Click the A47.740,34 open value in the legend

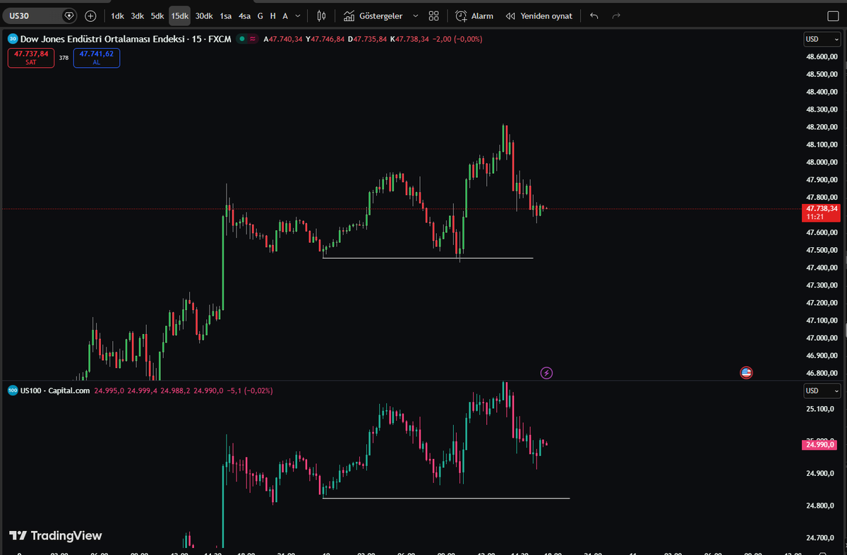283,39
